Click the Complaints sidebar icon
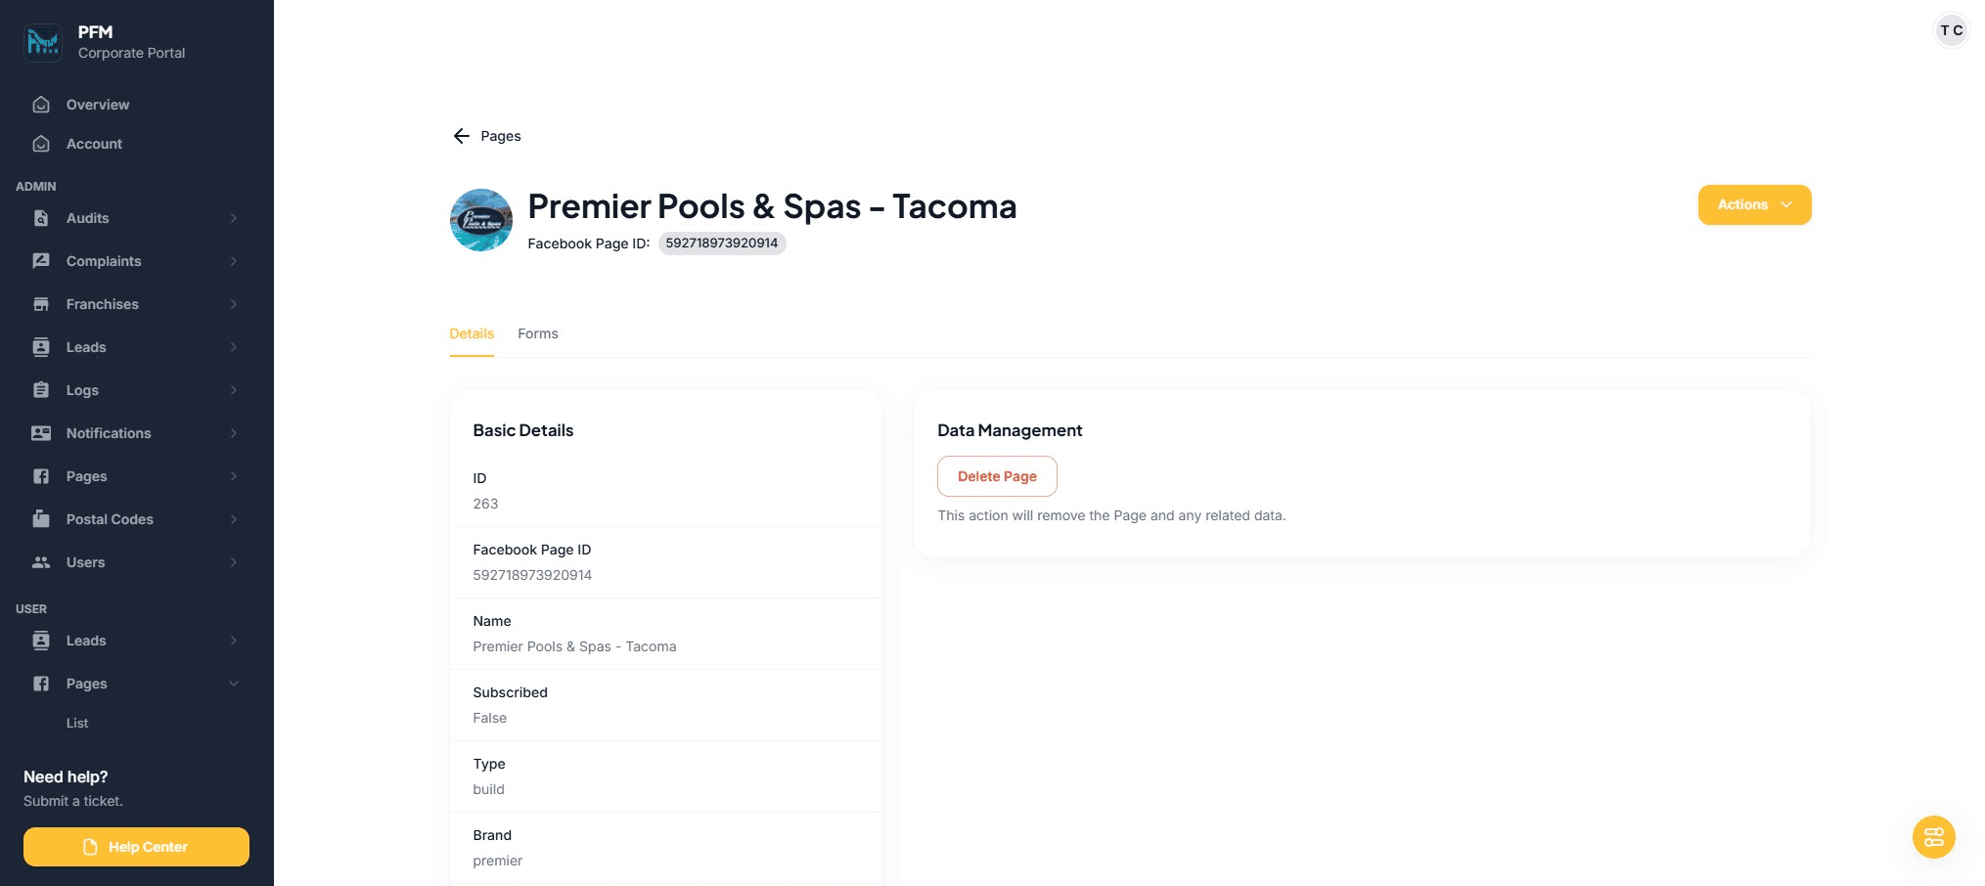 tap(41, 261)
